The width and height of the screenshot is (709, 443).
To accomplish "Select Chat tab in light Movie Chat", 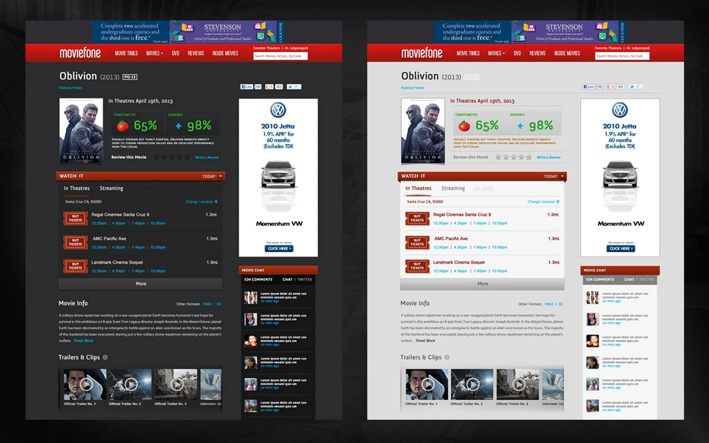I will click(629, 280).
